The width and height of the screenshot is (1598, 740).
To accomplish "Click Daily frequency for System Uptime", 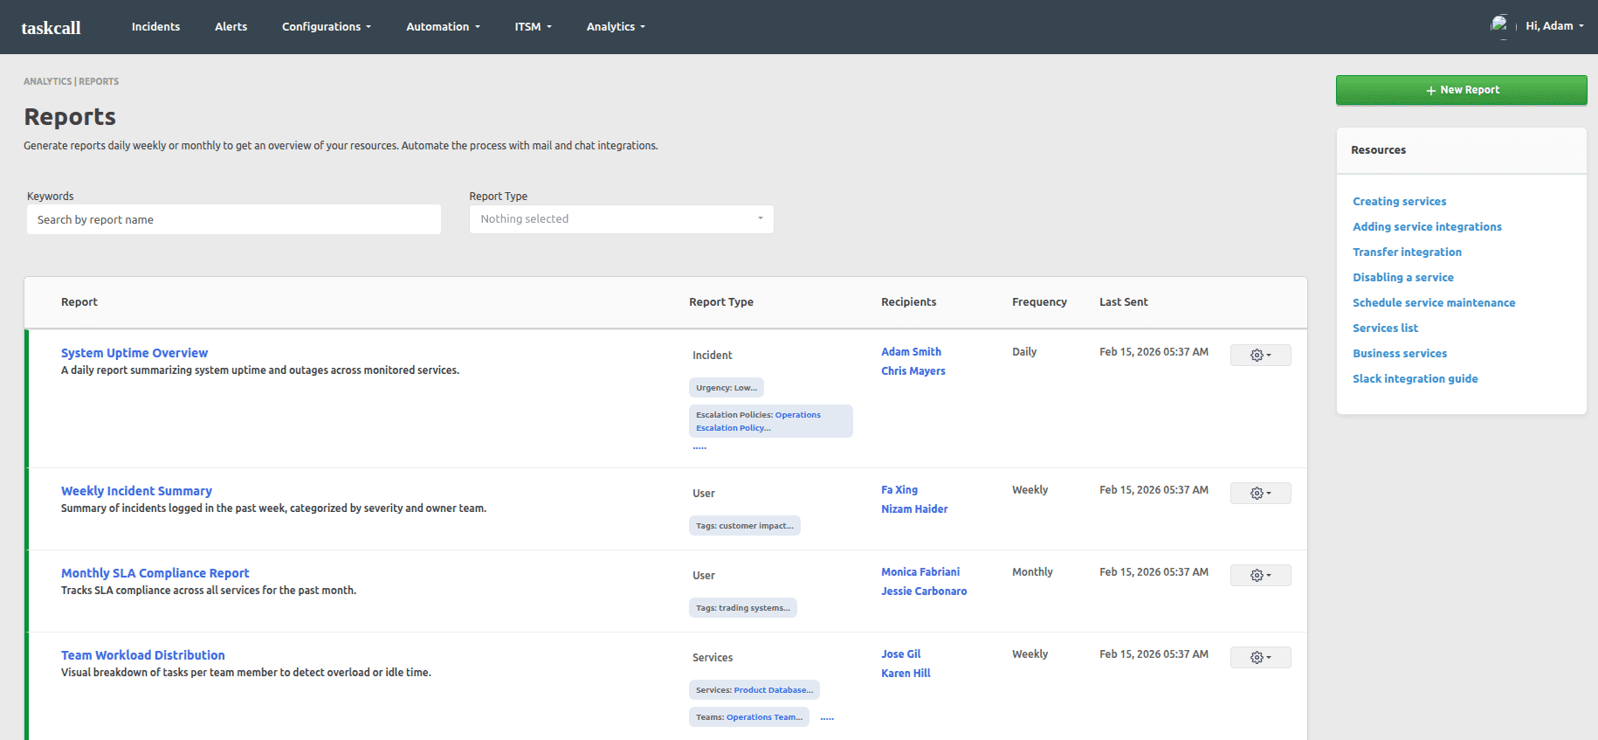I will click(1024, 351).
